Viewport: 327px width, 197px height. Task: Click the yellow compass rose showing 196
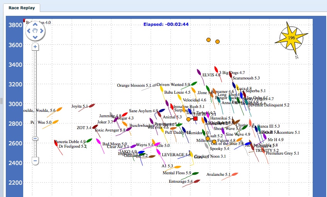pyautogui.click(x=291, y=38)
